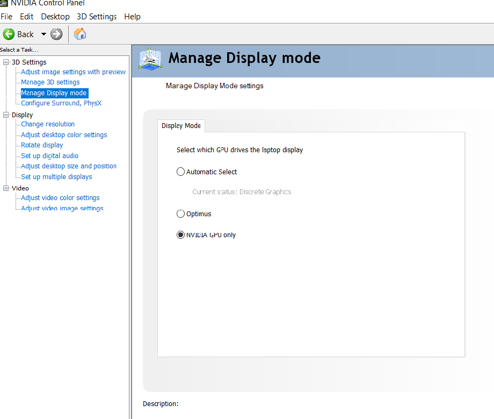494x419 pixels.
Task: Open the Edit menu
Action: [x=26, y=17]
